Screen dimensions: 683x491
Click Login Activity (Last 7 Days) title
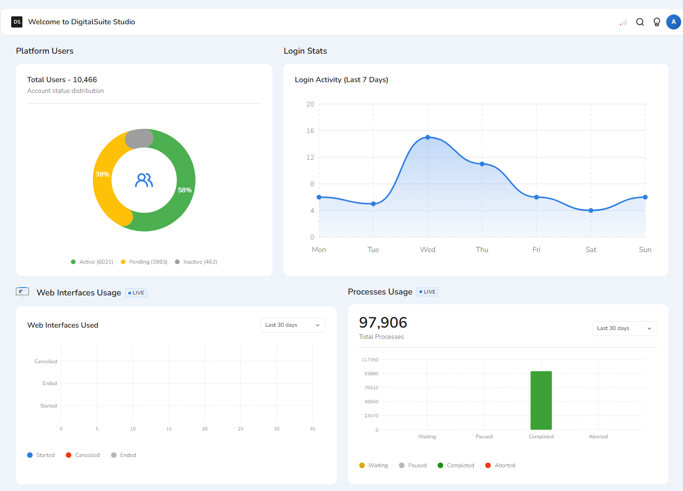(x=341, y=80)
